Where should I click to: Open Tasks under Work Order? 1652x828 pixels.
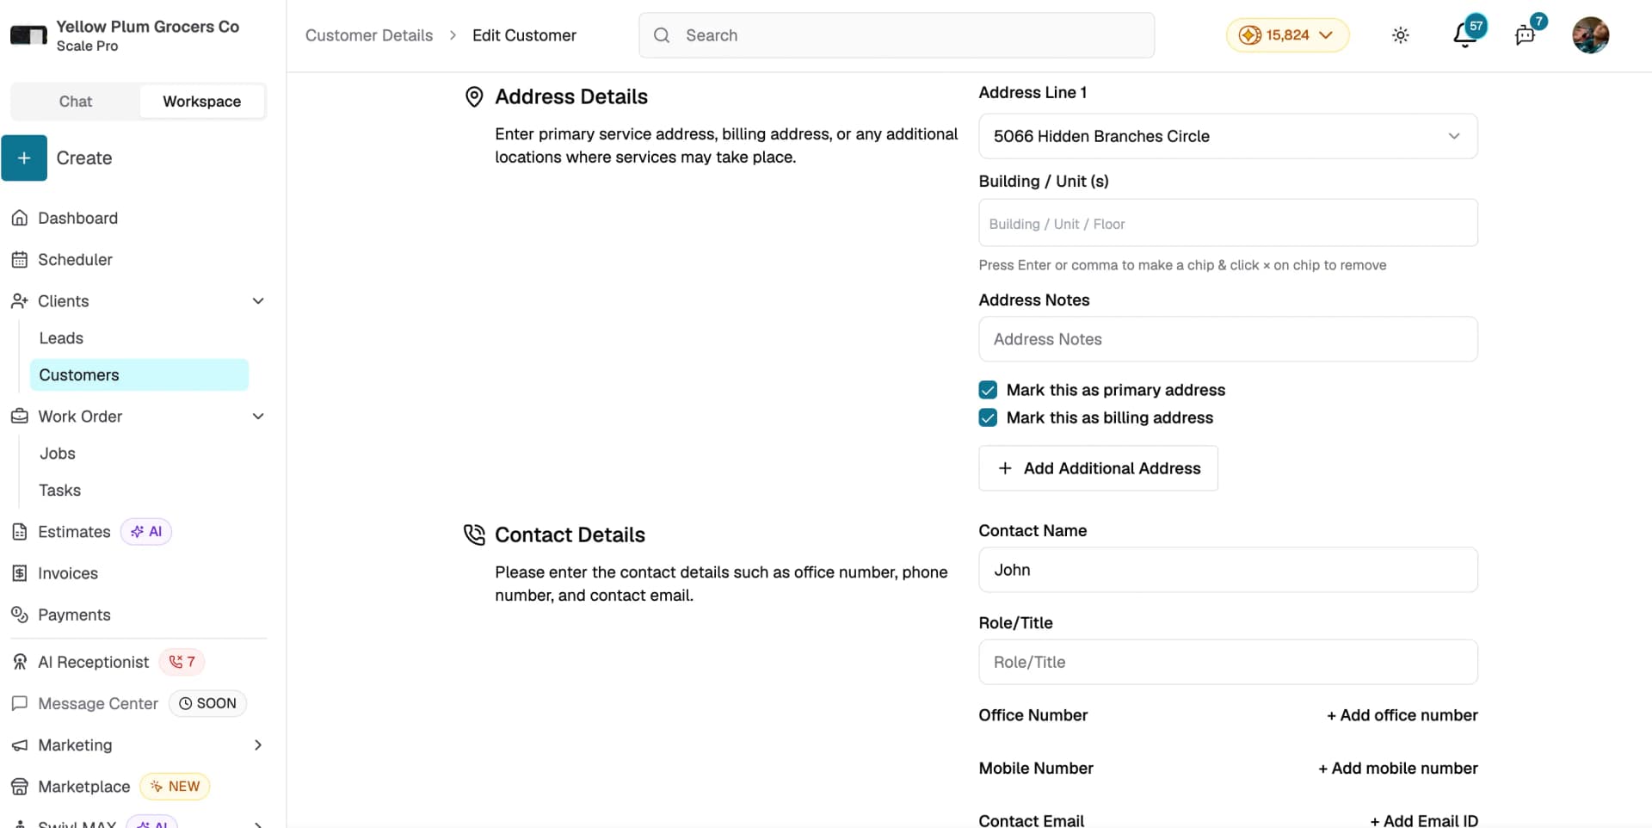coord(60,490)
